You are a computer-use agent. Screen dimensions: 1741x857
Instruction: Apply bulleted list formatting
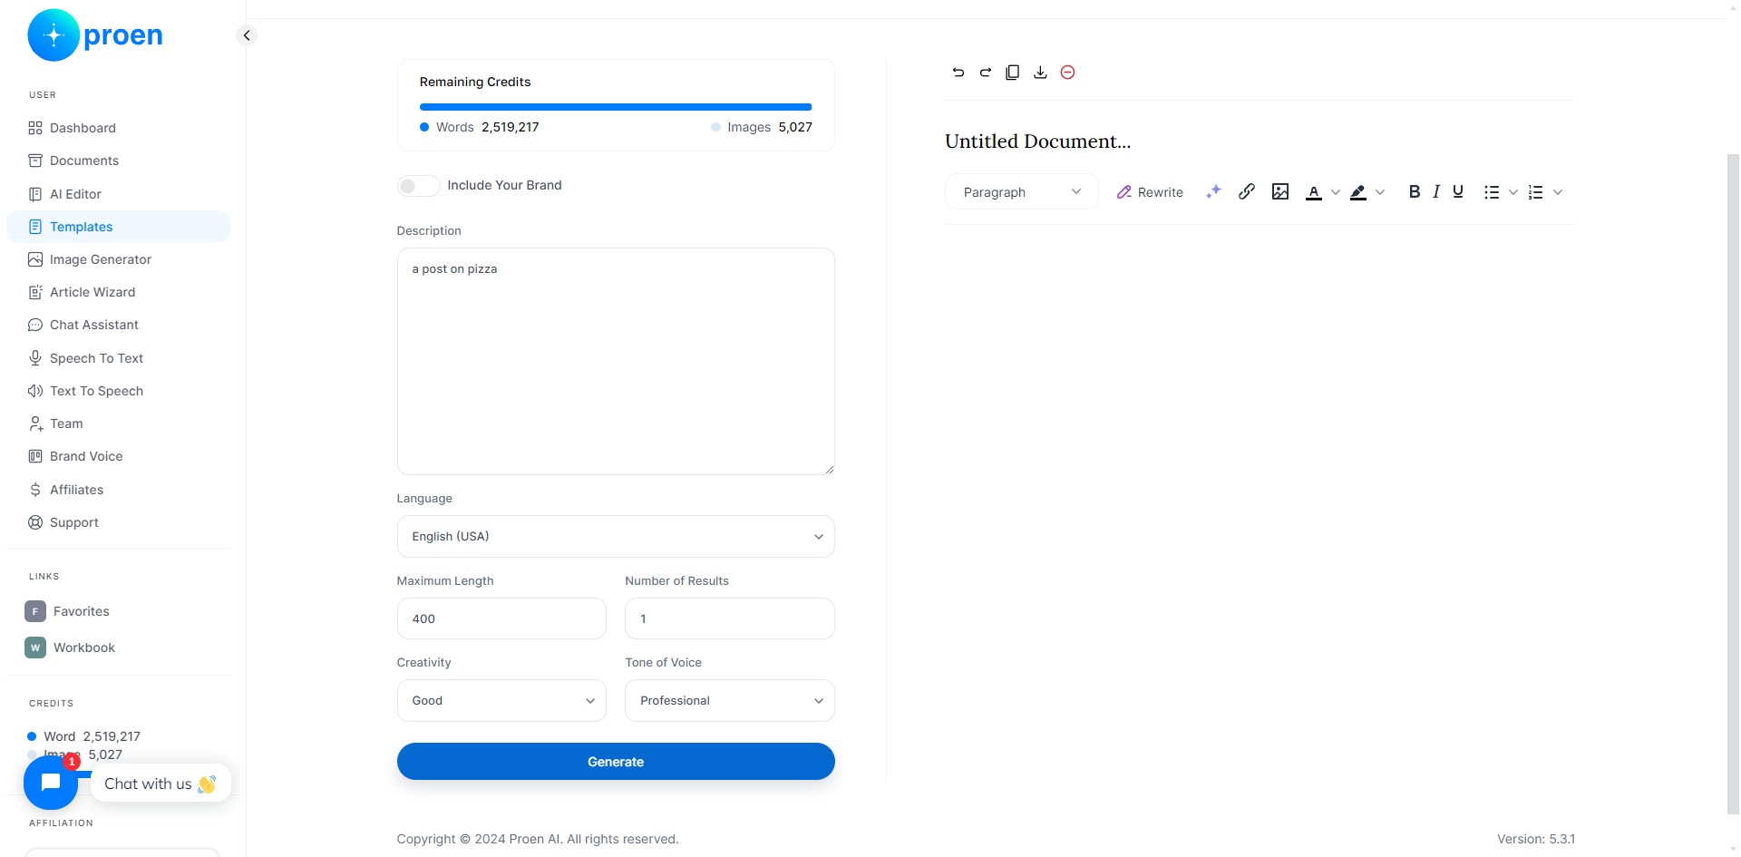click(1492, 192)
